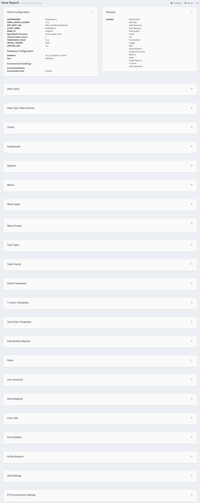Image resolution: width=200 pixels, height=503 pixels.
Task: Open Cron Jobs plus icon
Action: (192, 418)
